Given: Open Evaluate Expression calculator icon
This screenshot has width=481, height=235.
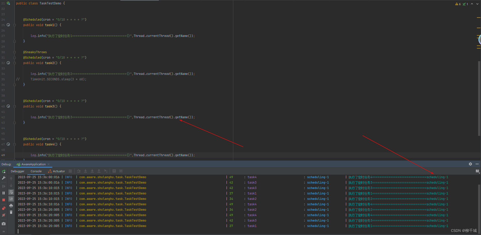Looking at the screenshot, I should tap(114, 171).
